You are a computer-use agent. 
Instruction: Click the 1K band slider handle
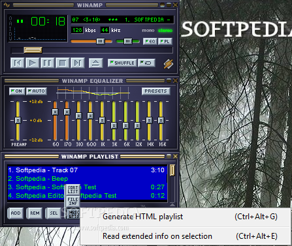102,120
